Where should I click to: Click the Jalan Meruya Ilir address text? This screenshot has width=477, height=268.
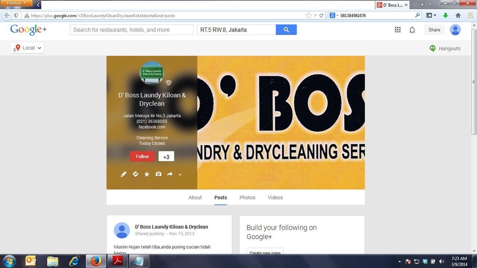pyautogui.click(x=152, y=116)
